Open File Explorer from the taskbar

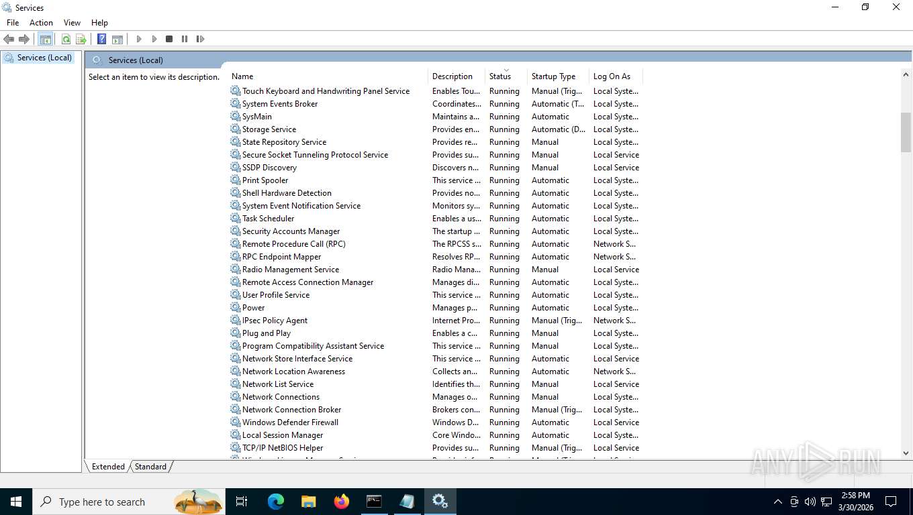tap(309, 502)
